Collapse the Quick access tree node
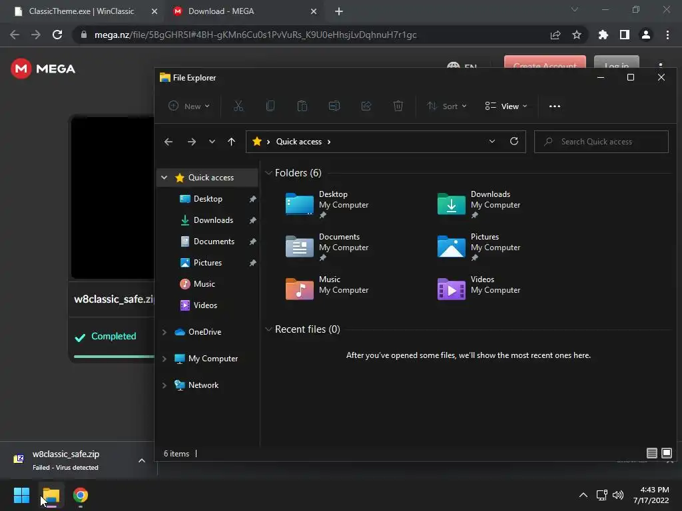Viewport: 682px width, 511px height. pos(164,177)
